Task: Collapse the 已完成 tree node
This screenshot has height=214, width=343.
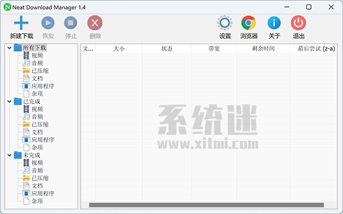Action: [x=9, y=101]
